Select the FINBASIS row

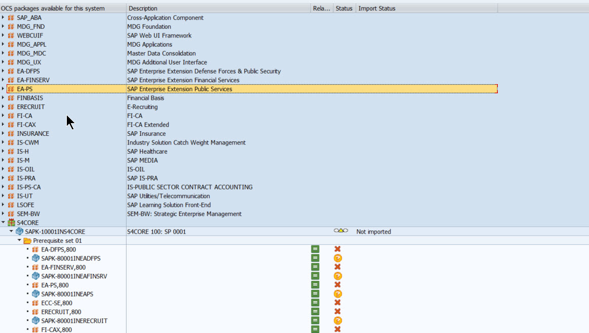tap(30, 98)
